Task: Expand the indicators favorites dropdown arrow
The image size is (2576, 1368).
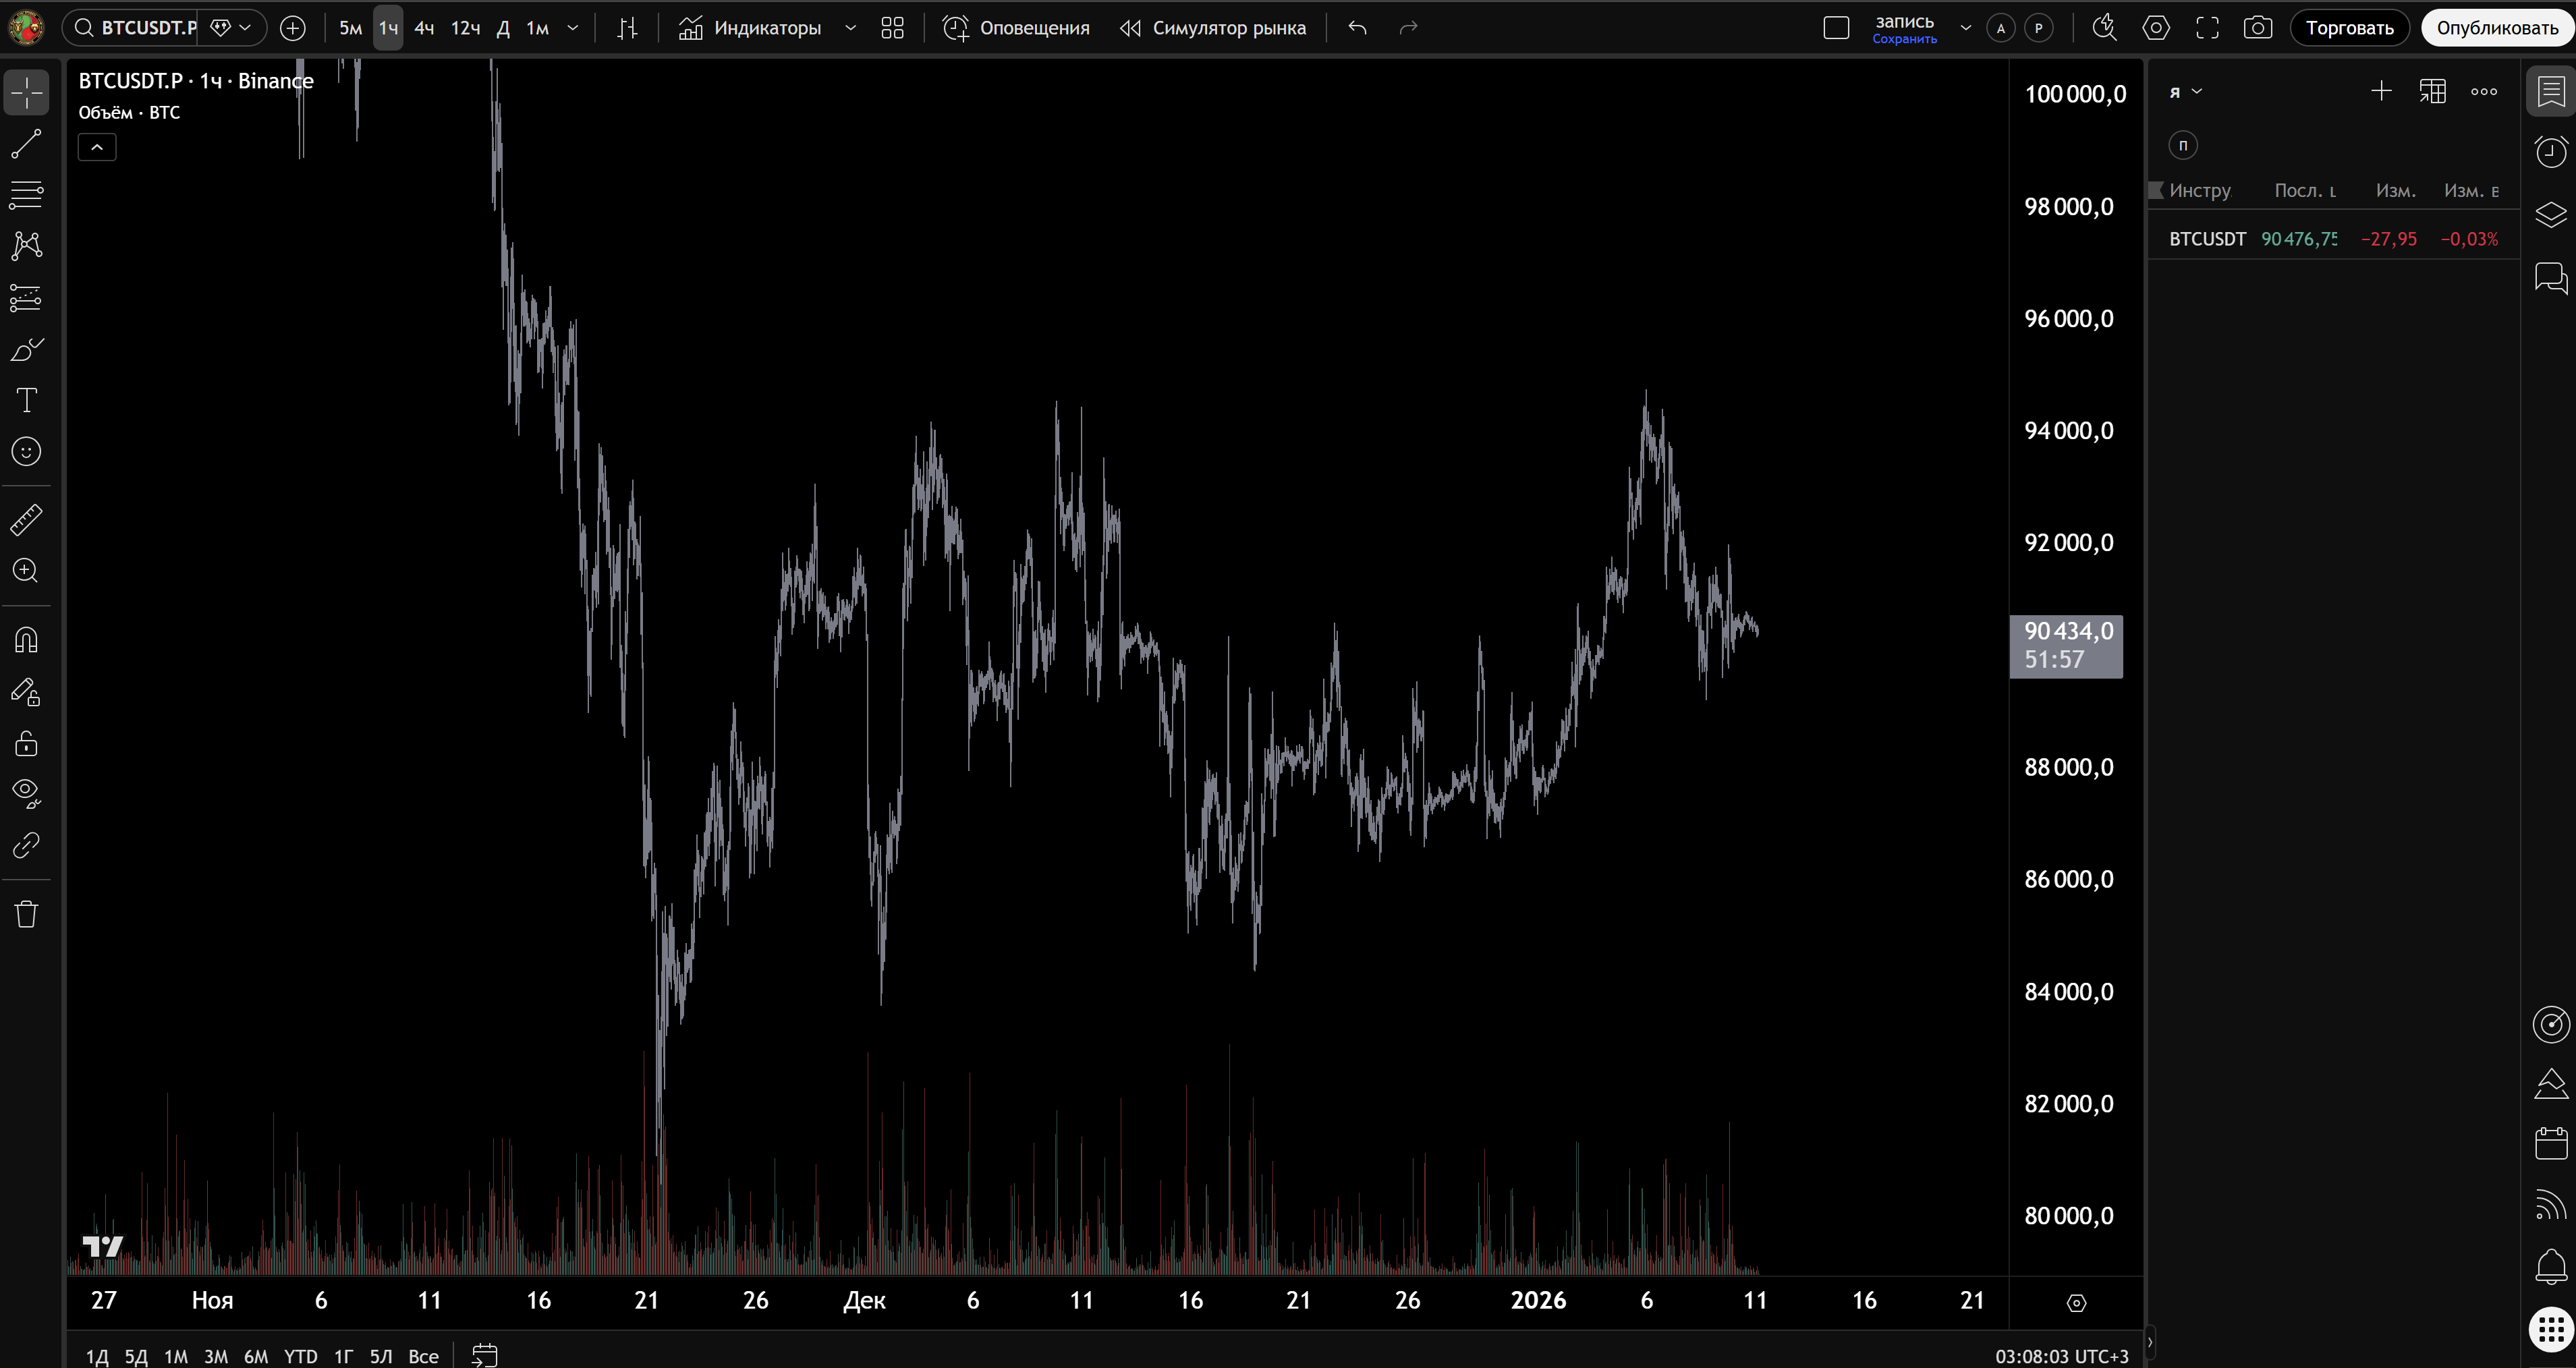Action: tap(851, 28)
